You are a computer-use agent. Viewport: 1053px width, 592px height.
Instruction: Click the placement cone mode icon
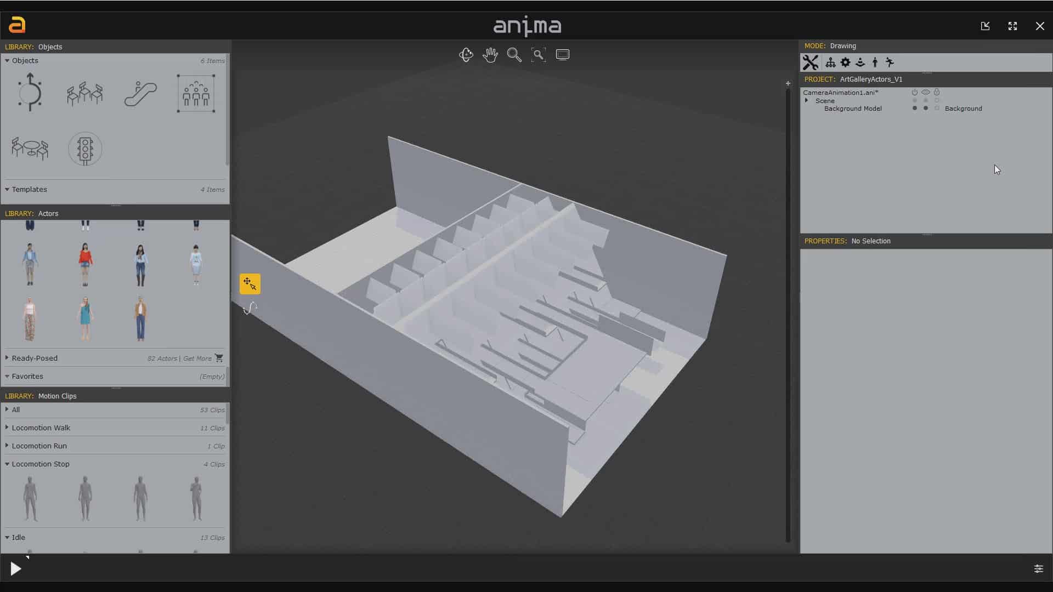860,62
